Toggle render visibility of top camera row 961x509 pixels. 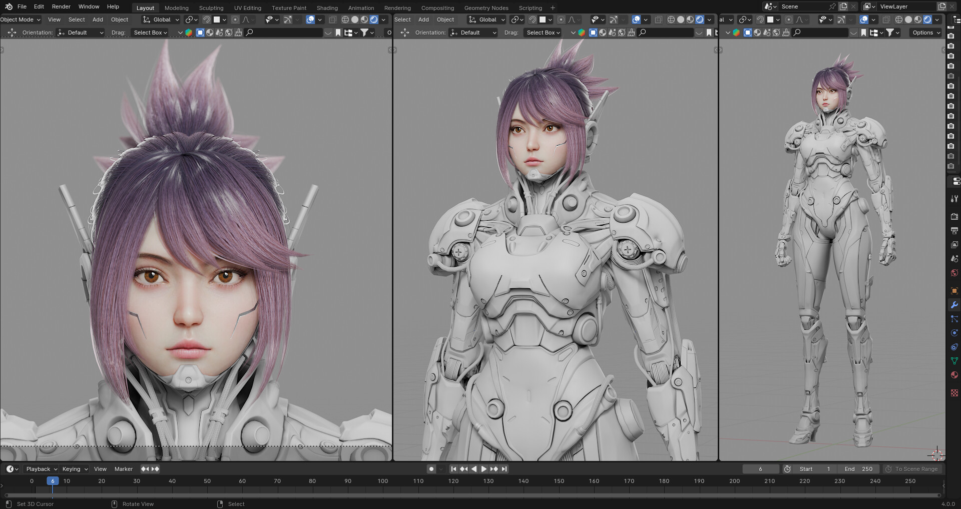pyautogui.click(x=951, y=36)
